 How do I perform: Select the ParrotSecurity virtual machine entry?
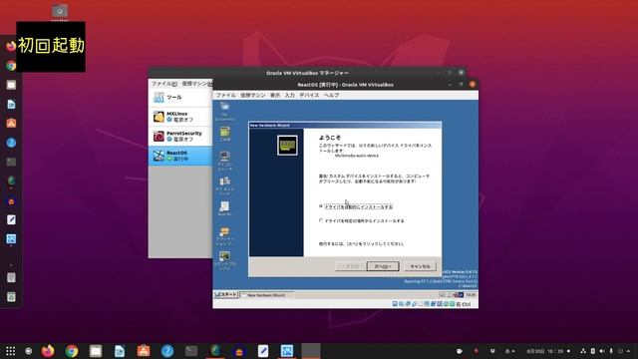(x=180, y=137)
